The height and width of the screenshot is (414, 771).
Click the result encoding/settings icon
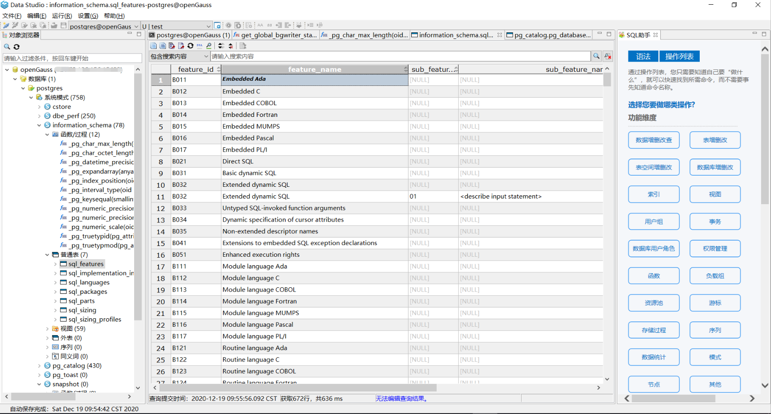tap(243, 46)
